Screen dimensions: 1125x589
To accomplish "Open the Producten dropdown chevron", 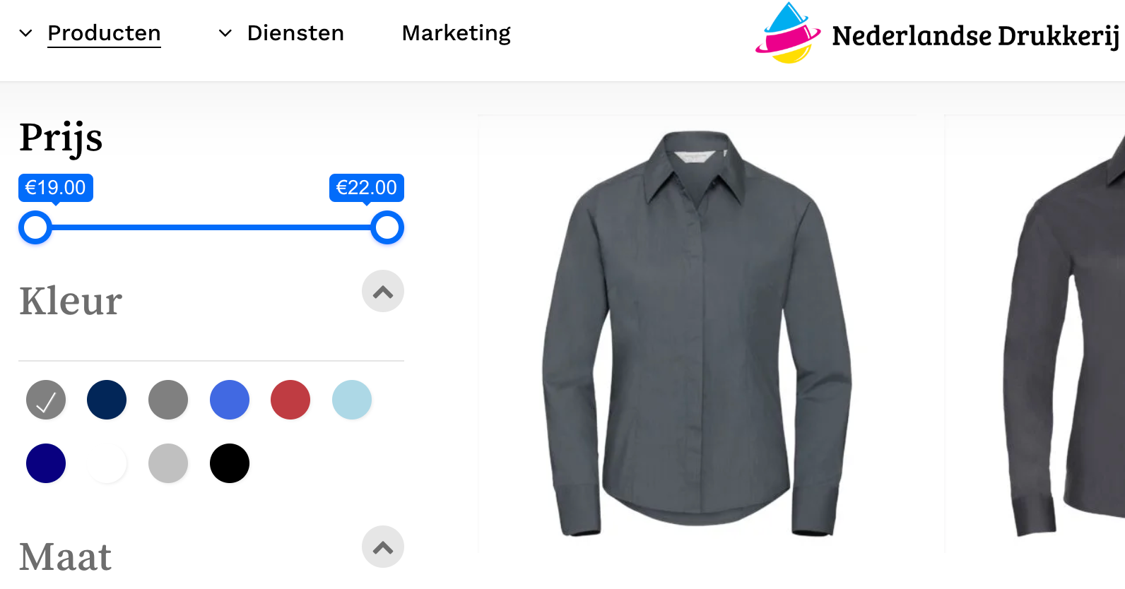I will point(25,33).
